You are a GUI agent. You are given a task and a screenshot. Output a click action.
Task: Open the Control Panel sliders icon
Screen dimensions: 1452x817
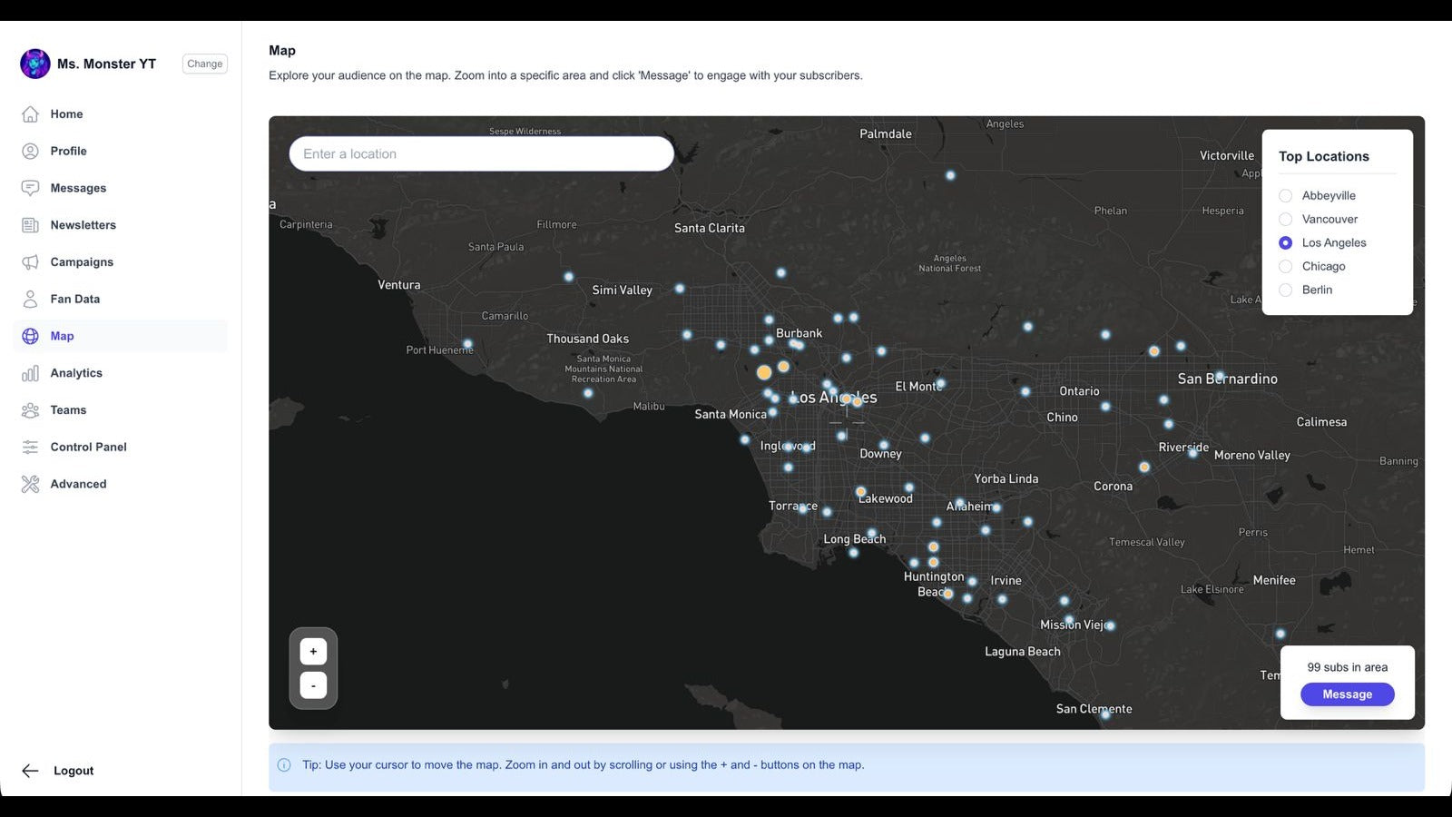[x=31, y=447]
